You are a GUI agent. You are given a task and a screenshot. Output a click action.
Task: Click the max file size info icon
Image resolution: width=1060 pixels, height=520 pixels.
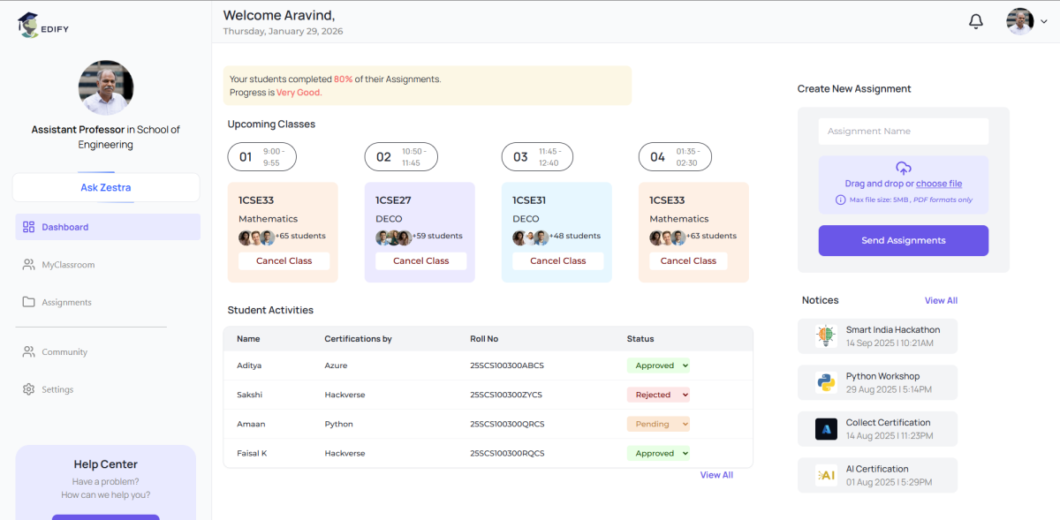[x=840, y=200]
